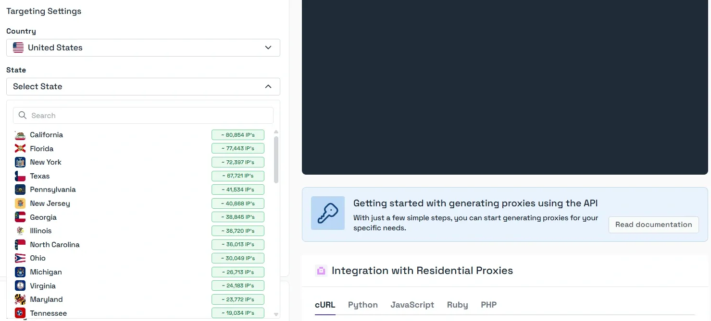Click the ~ 24,183 IP's badge
The image size is (711, 321).
[x=238, y=286]
